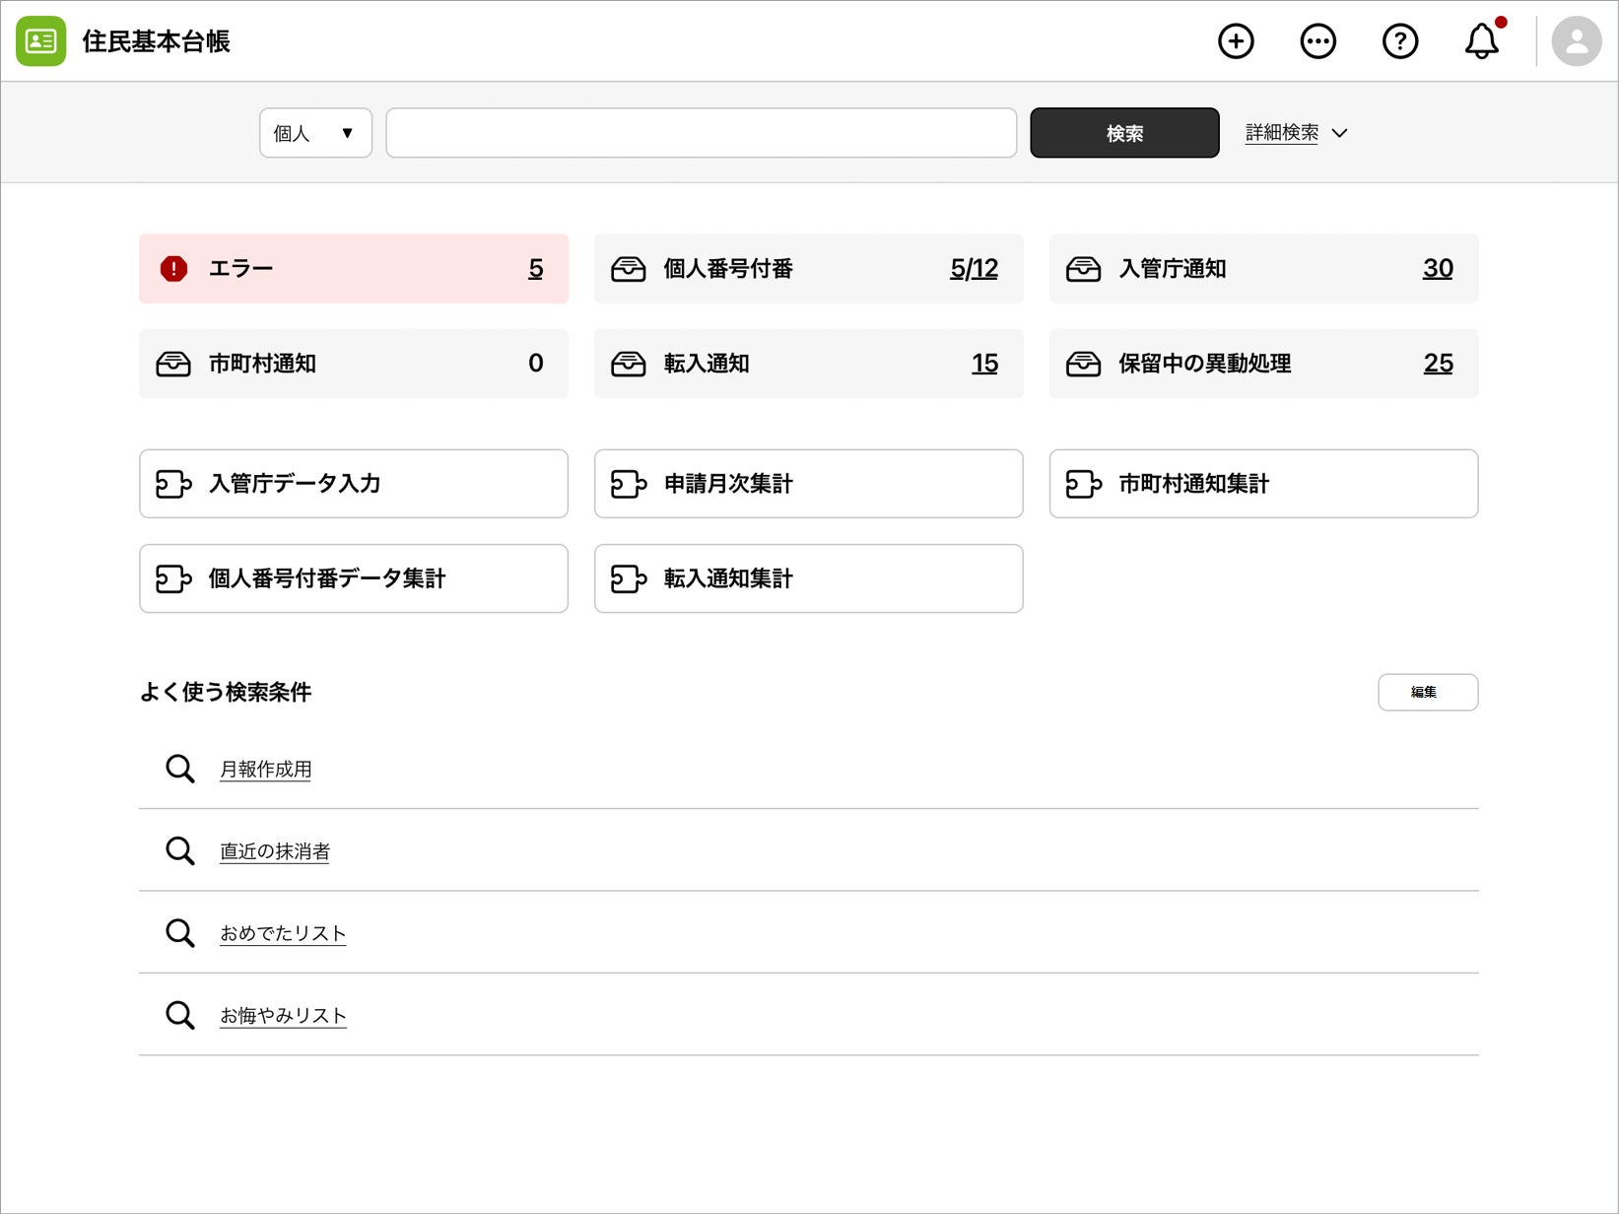This screenshot has width=1619, height=1214.
Task: Click the 5/12 count for 個人番号付番
Action: [x=974, y=268]
